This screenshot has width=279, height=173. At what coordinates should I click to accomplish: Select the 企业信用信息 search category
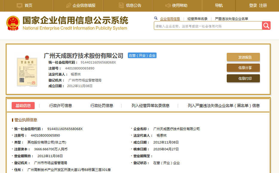(x=170, y=19)
